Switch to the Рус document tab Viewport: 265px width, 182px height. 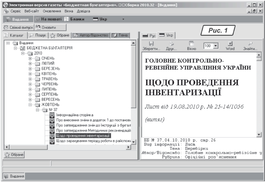pyautogui.click(x=150, y=36)
